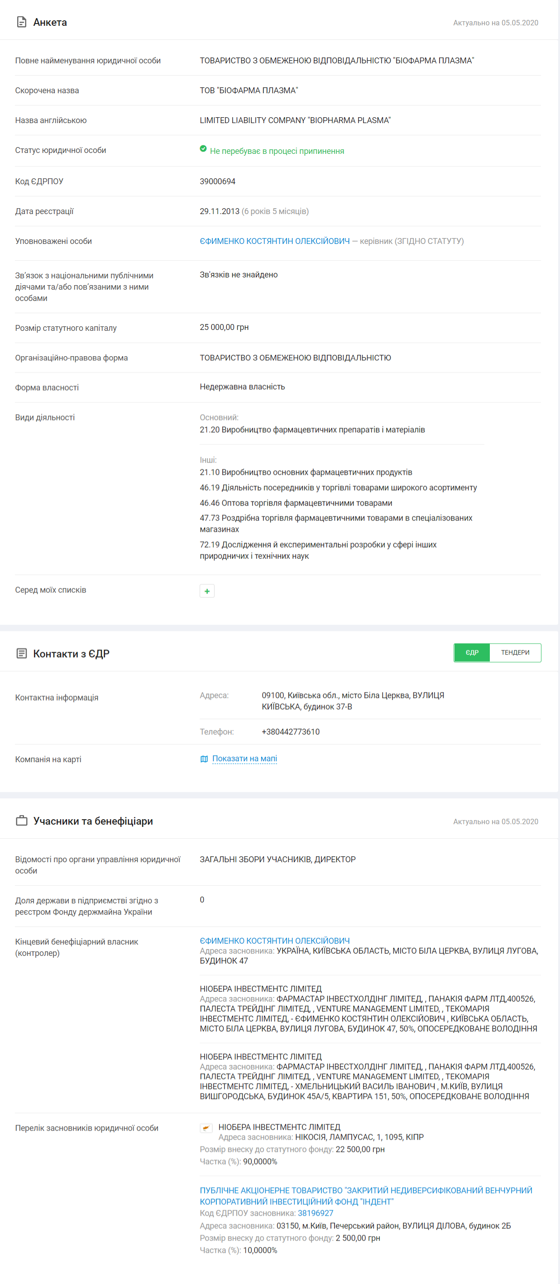This screenshot has width=560, height=1284.
Task: Open the Показати на мапі link
Action: pos(244,759)
